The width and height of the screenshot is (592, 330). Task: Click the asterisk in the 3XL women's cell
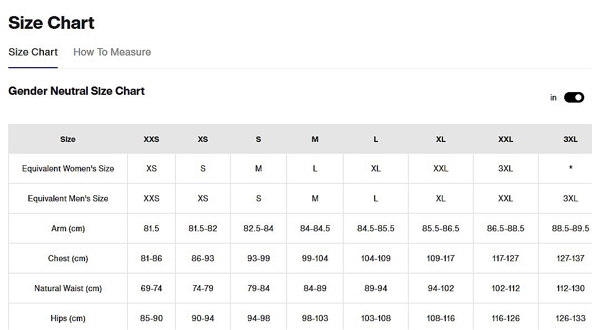click(x=570, y=169)
